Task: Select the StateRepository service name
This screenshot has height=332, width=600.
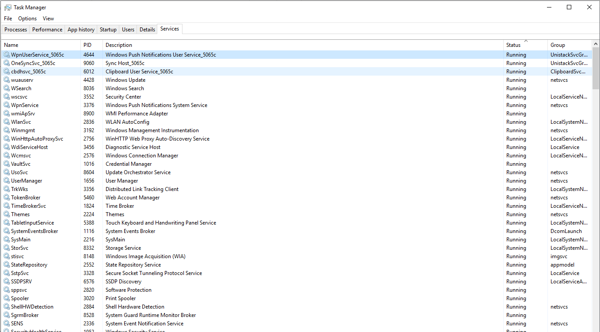Action: (29, 265)
